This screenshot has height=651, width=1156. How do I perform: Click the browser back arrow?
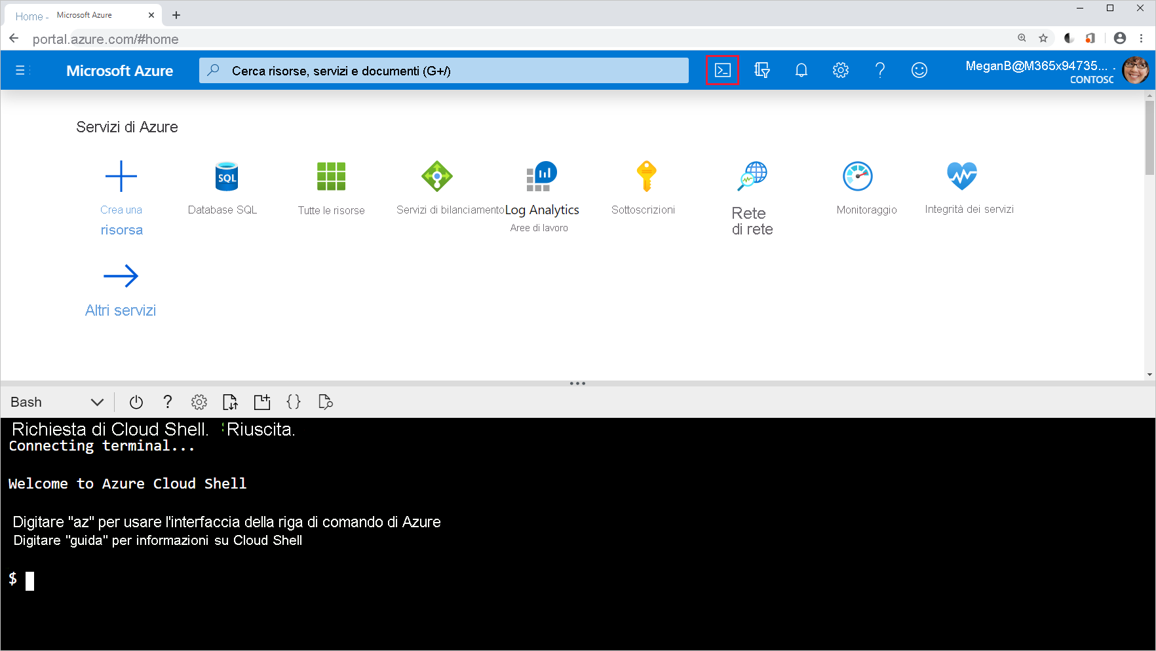[x=14, y=39]
